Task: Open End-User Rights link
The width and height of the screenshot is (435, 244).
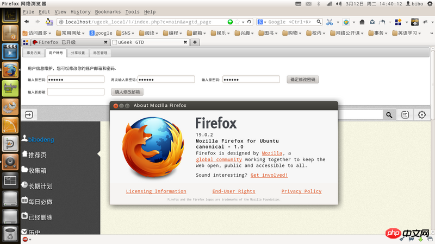Action: 234,191
